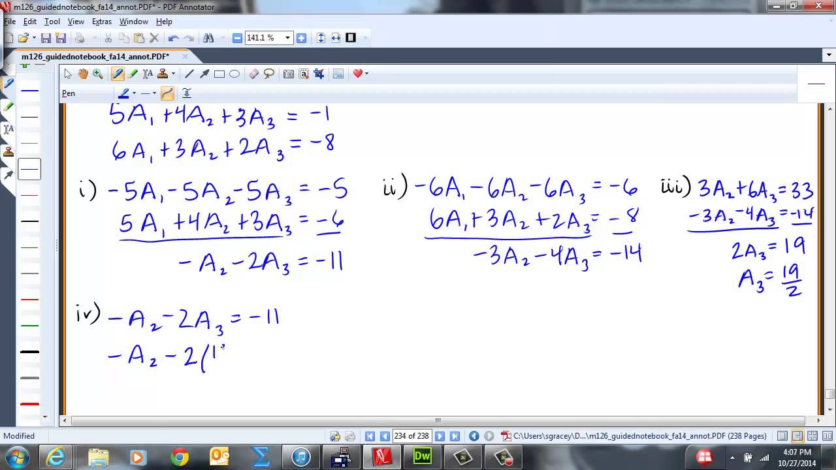Select m126_guidednotebook_fa14_annot.PDF document tab
The width and height of the screenshot is (836, 470).
[x=95, y=57]
